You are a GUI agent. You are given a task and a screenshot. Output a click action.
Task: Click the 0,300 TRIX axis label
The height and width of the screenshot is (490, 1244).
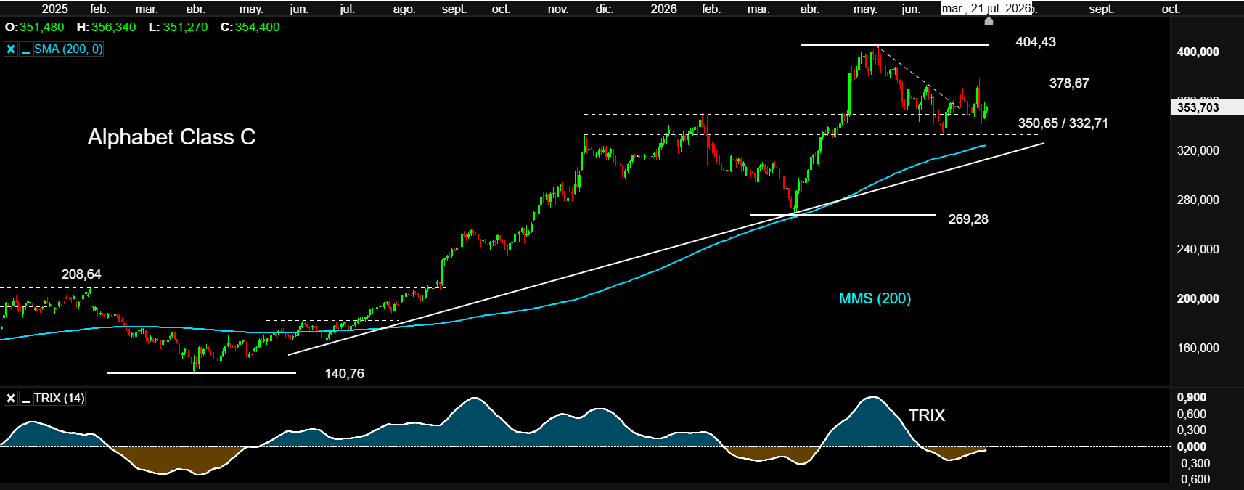1192,430
